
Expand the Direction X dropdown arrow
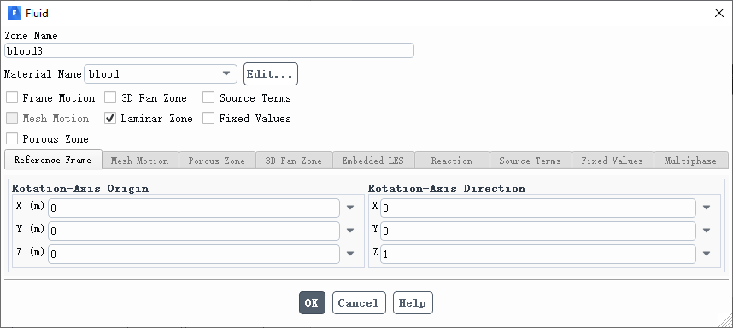(707, 208)
